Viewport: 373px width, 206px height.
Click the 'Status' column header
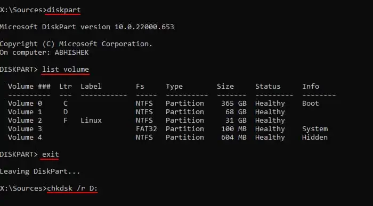point(268,87)
